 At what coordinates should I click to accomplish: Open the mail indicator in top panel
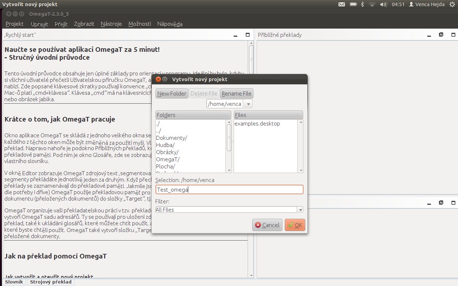[342, 4]
